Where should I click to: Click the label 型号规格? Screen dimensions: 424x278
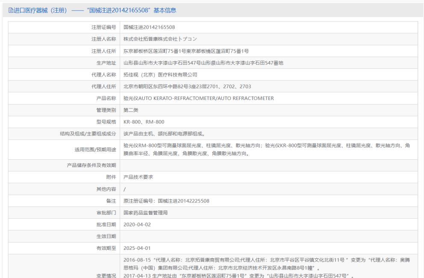(106, 122)
